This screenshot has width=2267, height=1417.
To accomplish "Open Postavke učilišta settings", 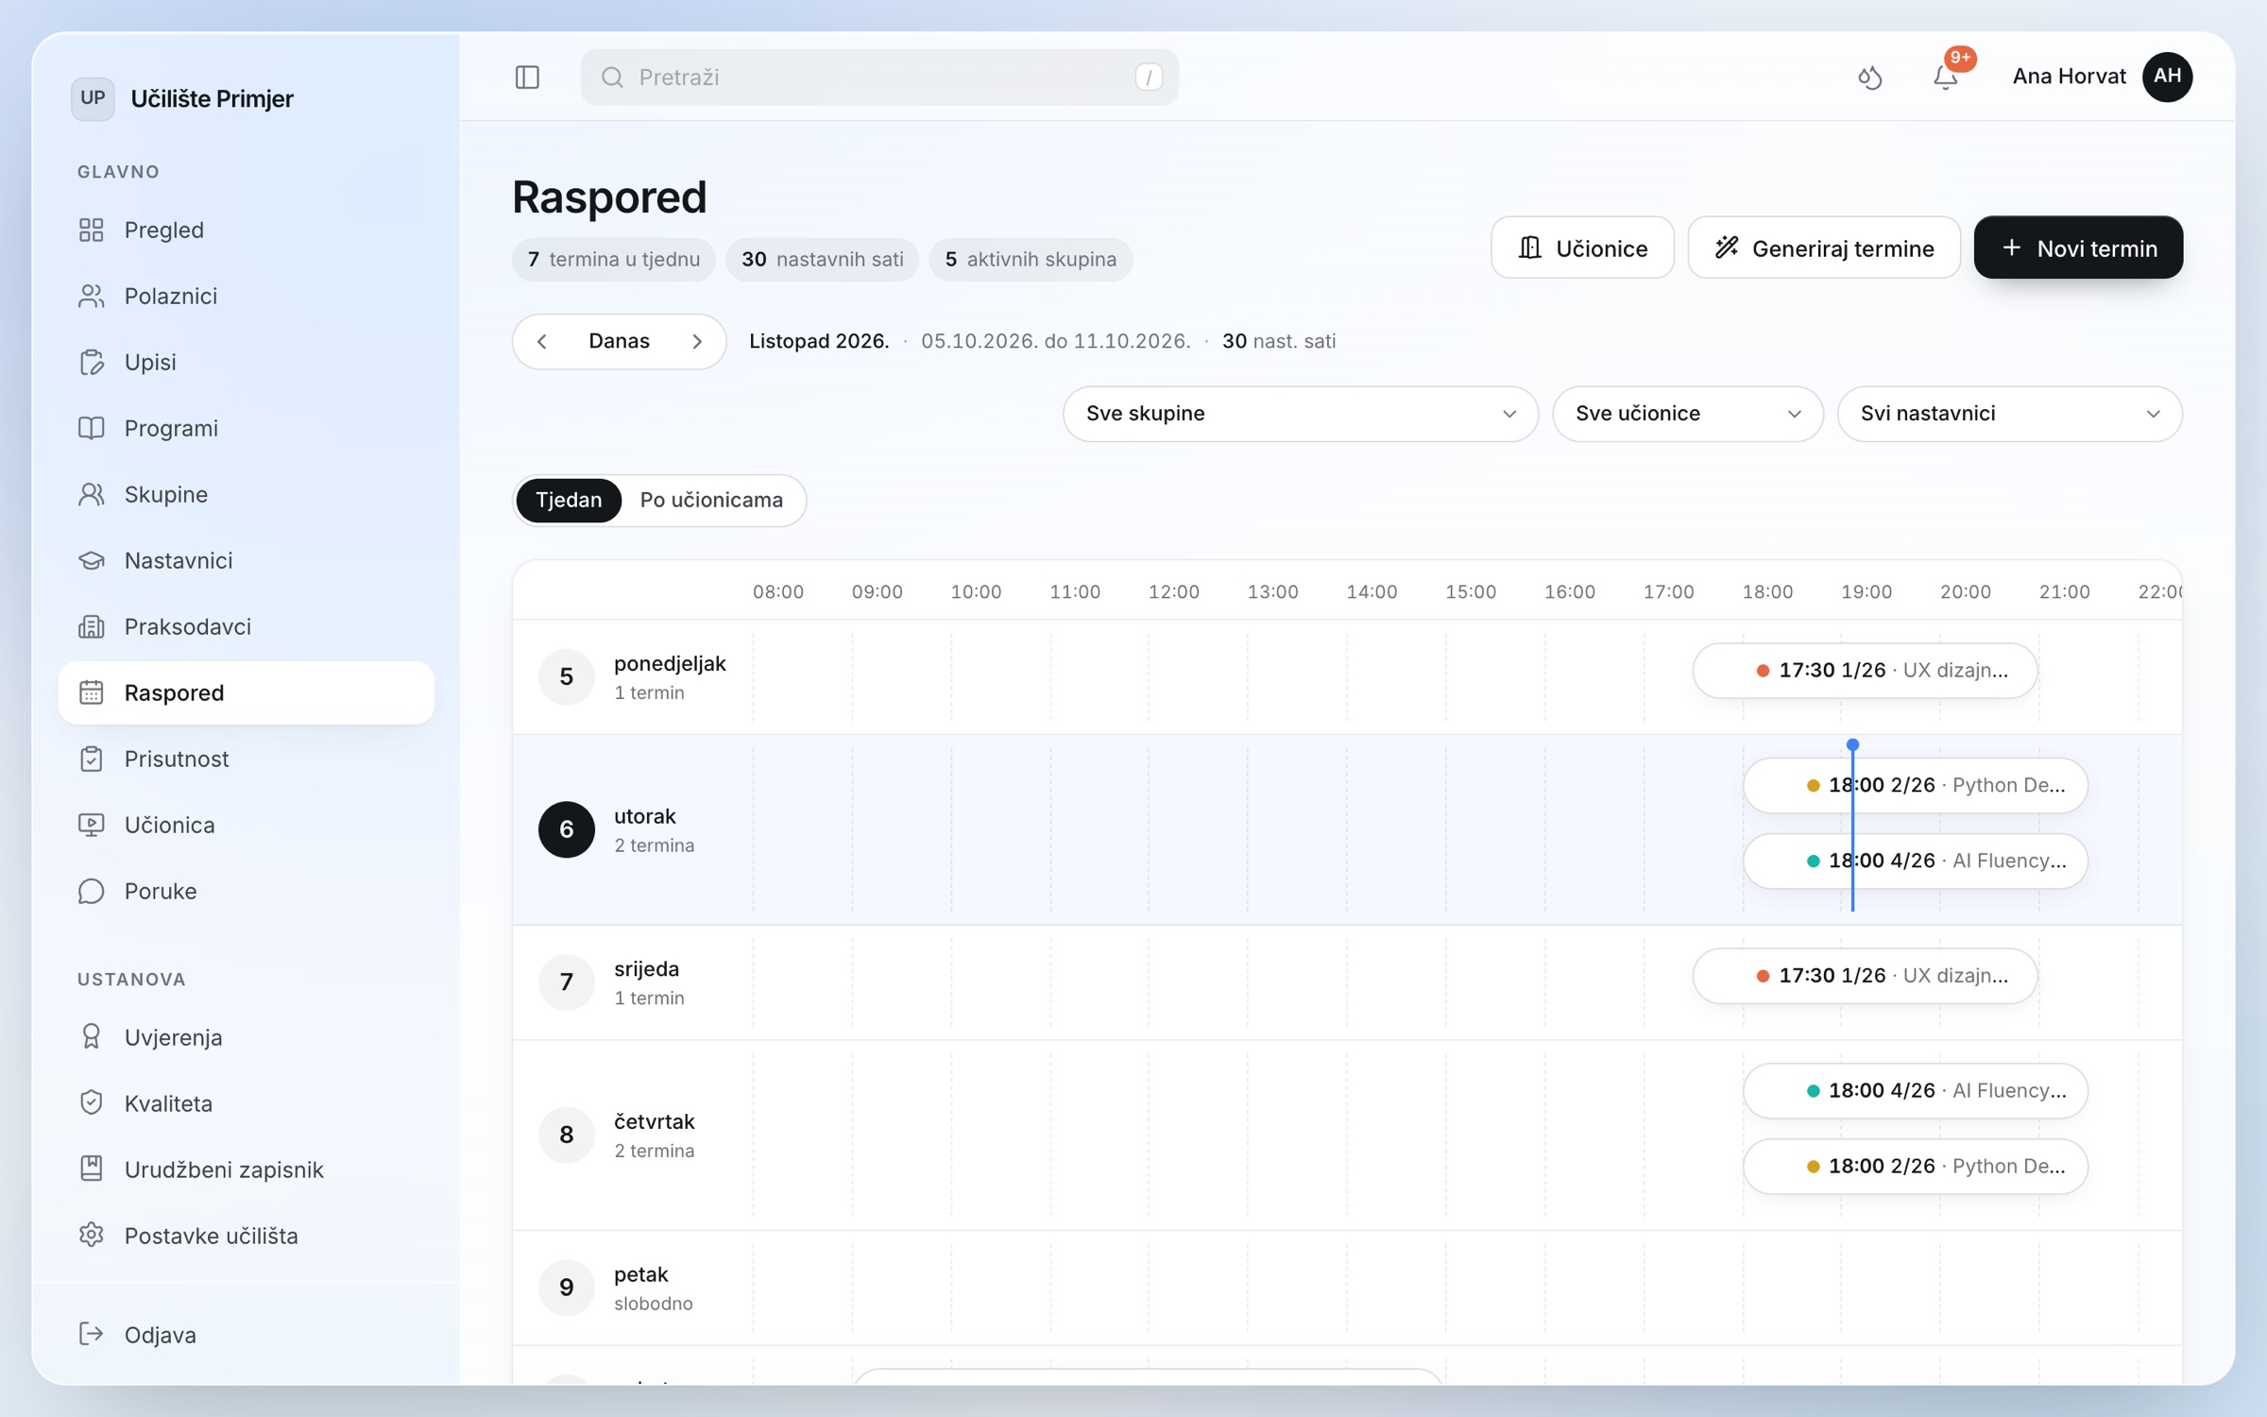I will coord(246,1236).
